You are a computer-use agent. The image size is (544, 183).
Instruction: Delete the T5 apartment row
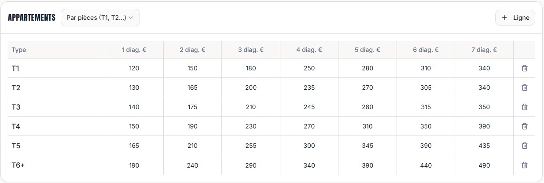524,146
